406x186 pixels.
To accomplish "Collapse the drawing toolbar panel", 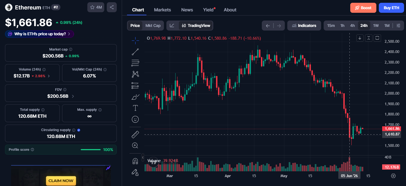I will tap(143, 157).
